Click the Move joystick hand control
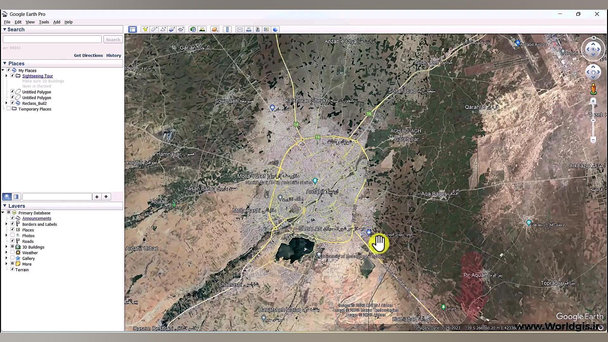 click(x=593, y=72)
